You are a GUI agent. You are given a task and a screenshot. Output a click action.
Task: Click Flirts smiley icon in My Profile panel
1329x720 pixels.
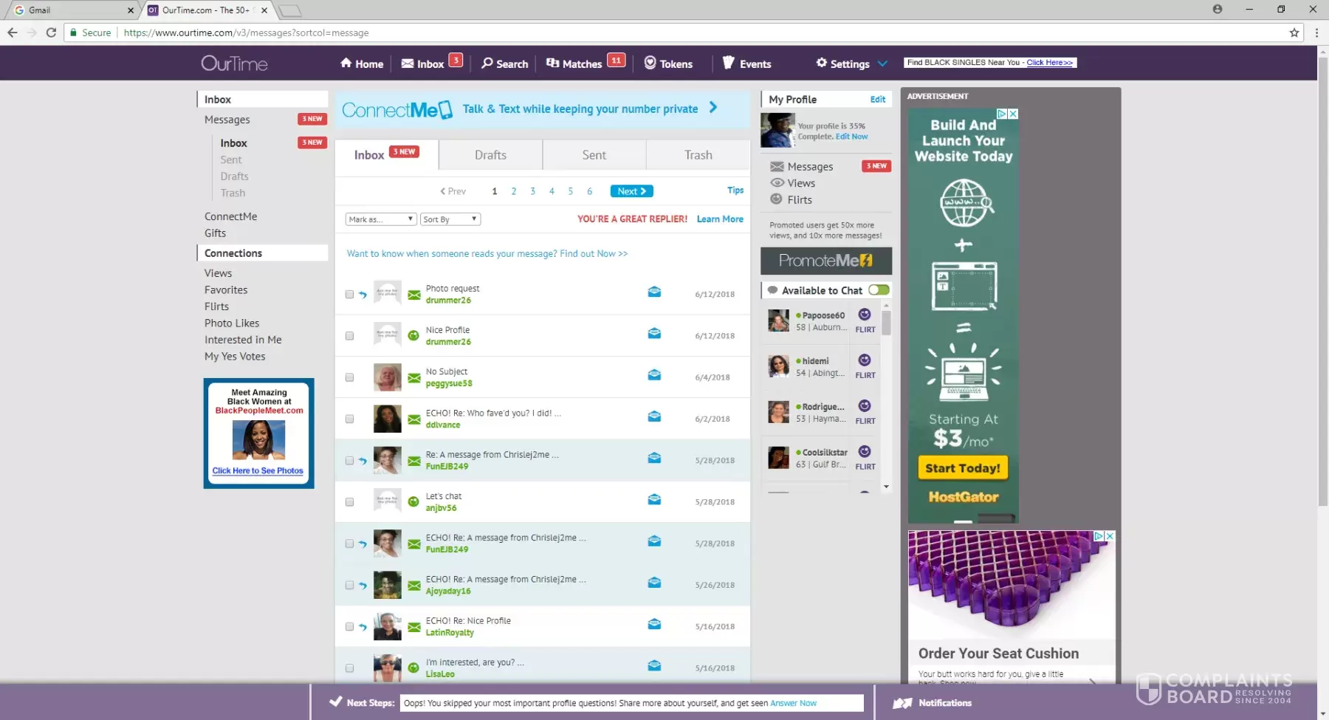(777, 199)
